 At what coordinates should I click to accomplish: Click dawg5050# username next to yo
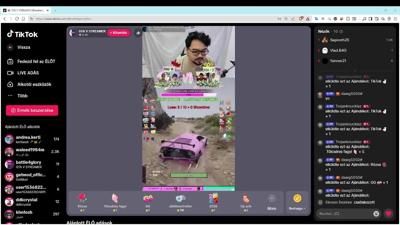pos(352,94)
